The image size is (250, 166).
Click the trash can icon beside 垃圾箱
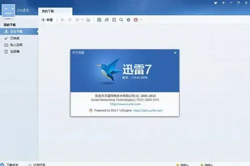click(6, 52)
